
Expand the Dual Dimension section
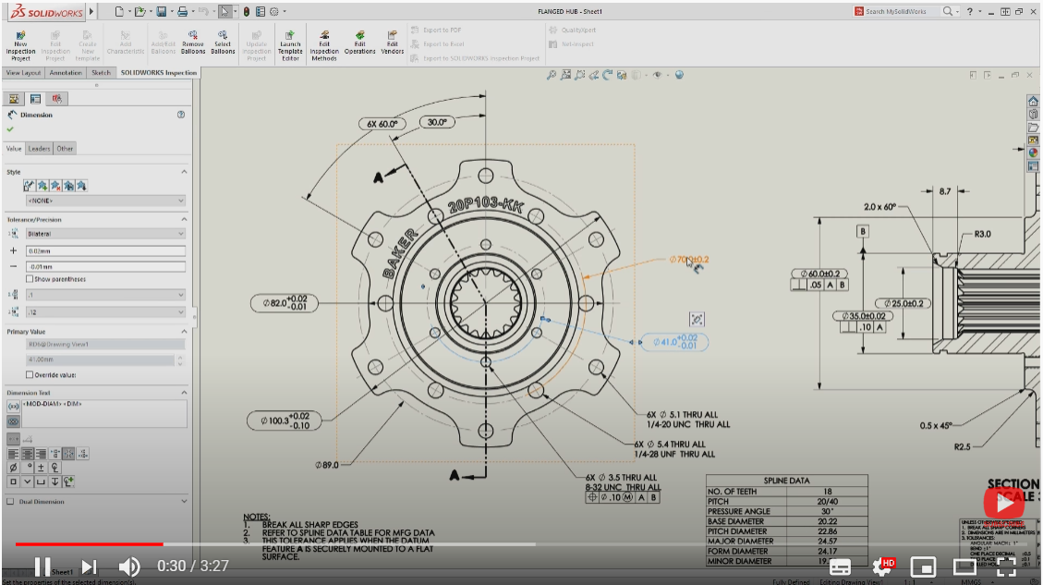[184, 501]
